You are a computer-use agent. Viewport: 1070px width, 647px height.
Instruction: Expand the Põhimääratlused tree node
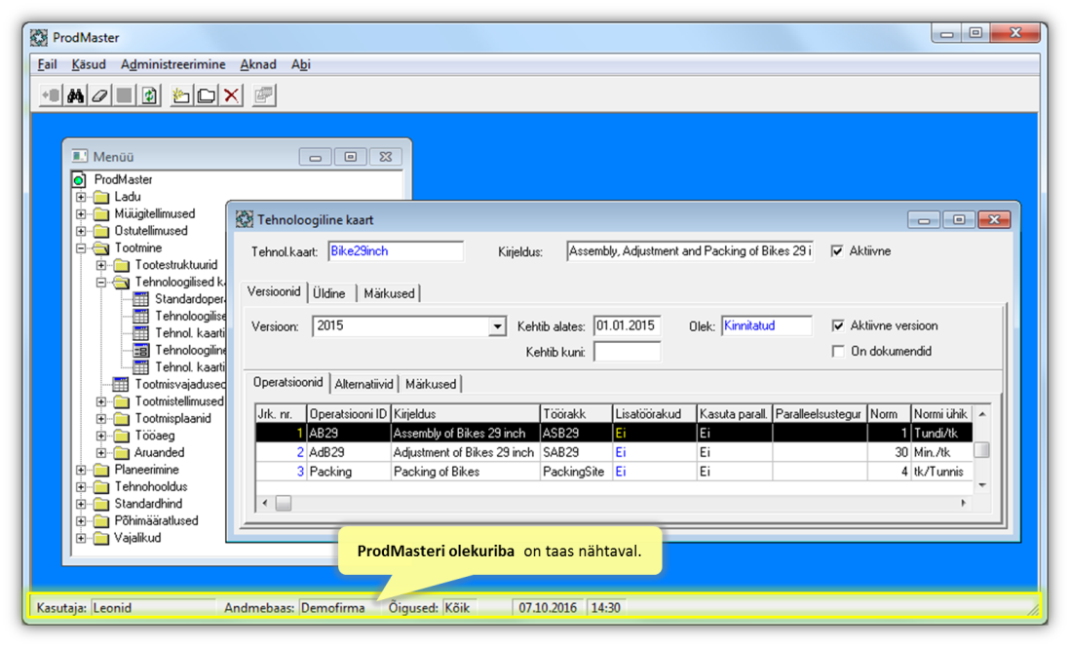click(x=81, y=520)
